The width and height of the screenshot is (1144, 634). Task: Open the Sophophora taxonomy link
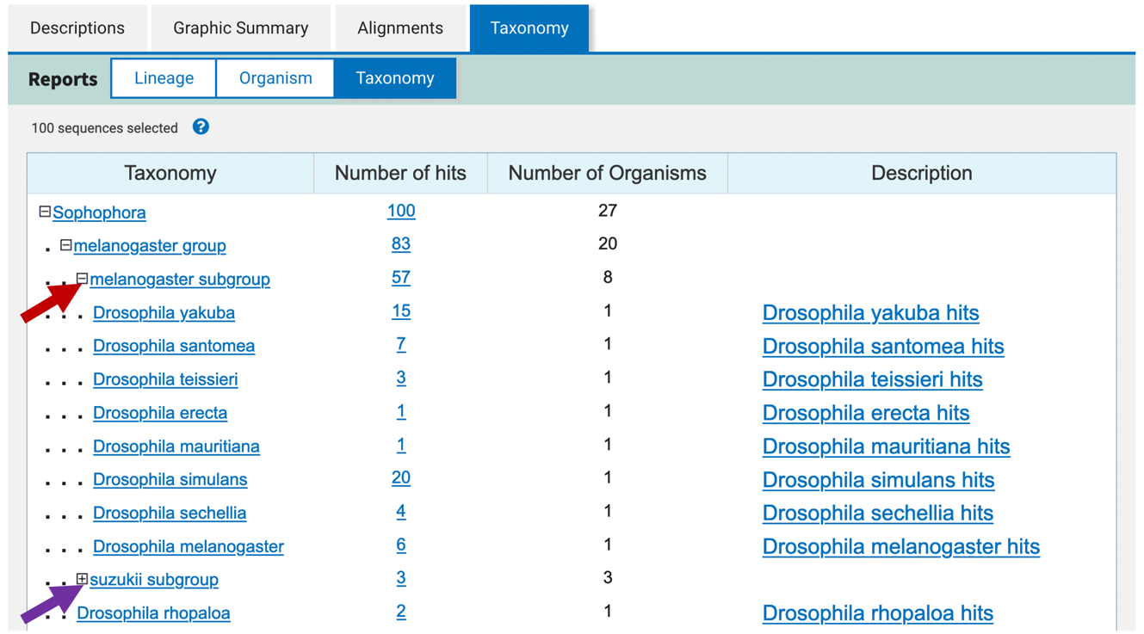99,212
